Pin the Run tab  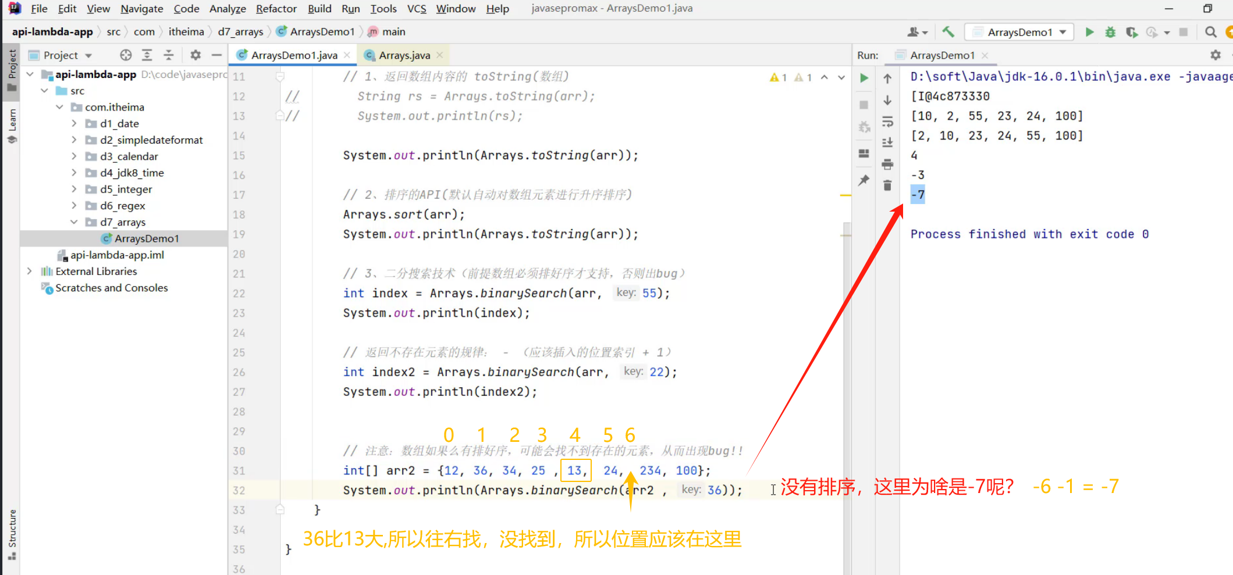[864, 180]
